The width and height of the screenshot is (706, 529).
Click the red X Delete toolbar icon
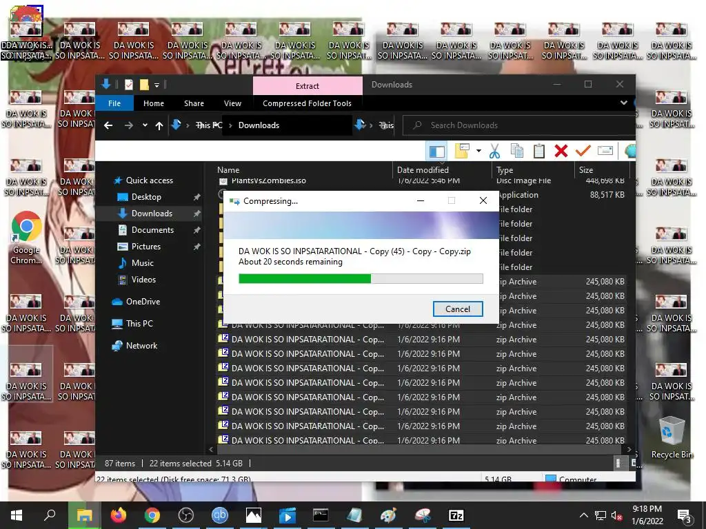click(561, 151)
